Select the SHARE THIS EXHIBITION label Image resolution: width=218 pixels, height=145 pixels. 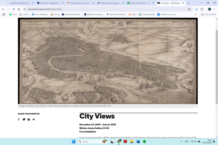(29, 114)
